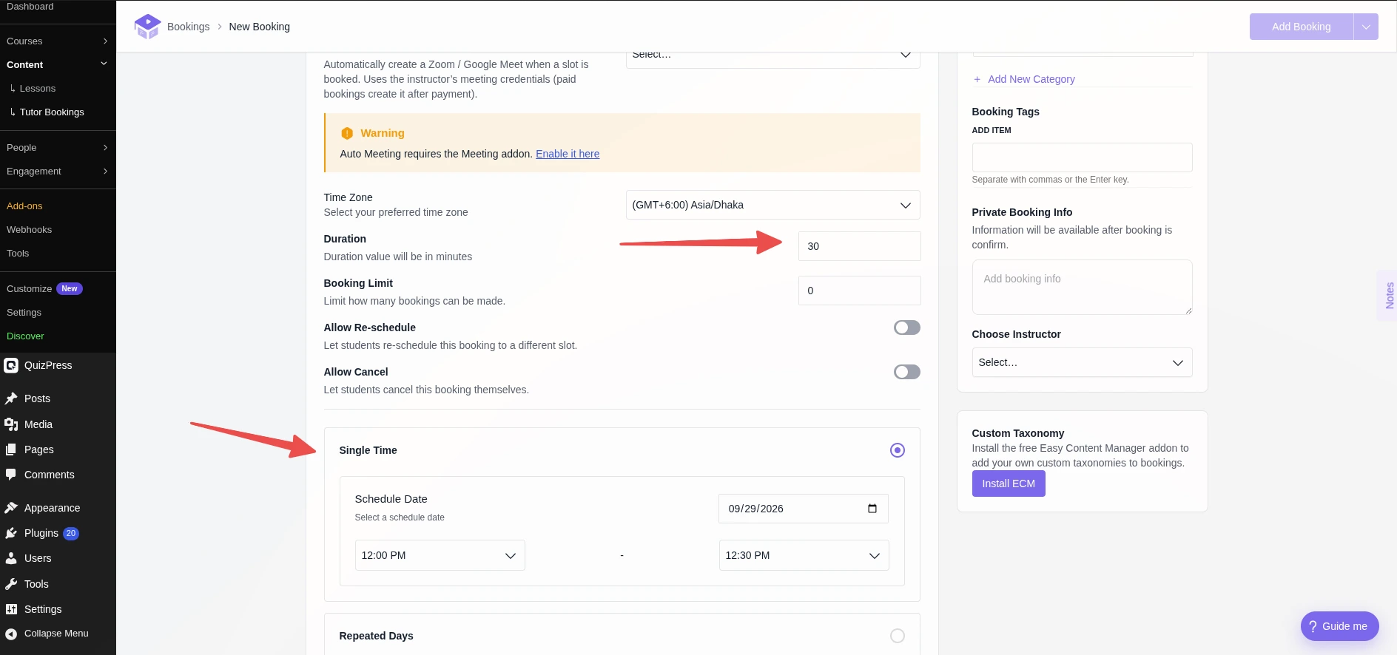Click the Guide me button
1397x655 pixels.
click(x=1340, y=626)
